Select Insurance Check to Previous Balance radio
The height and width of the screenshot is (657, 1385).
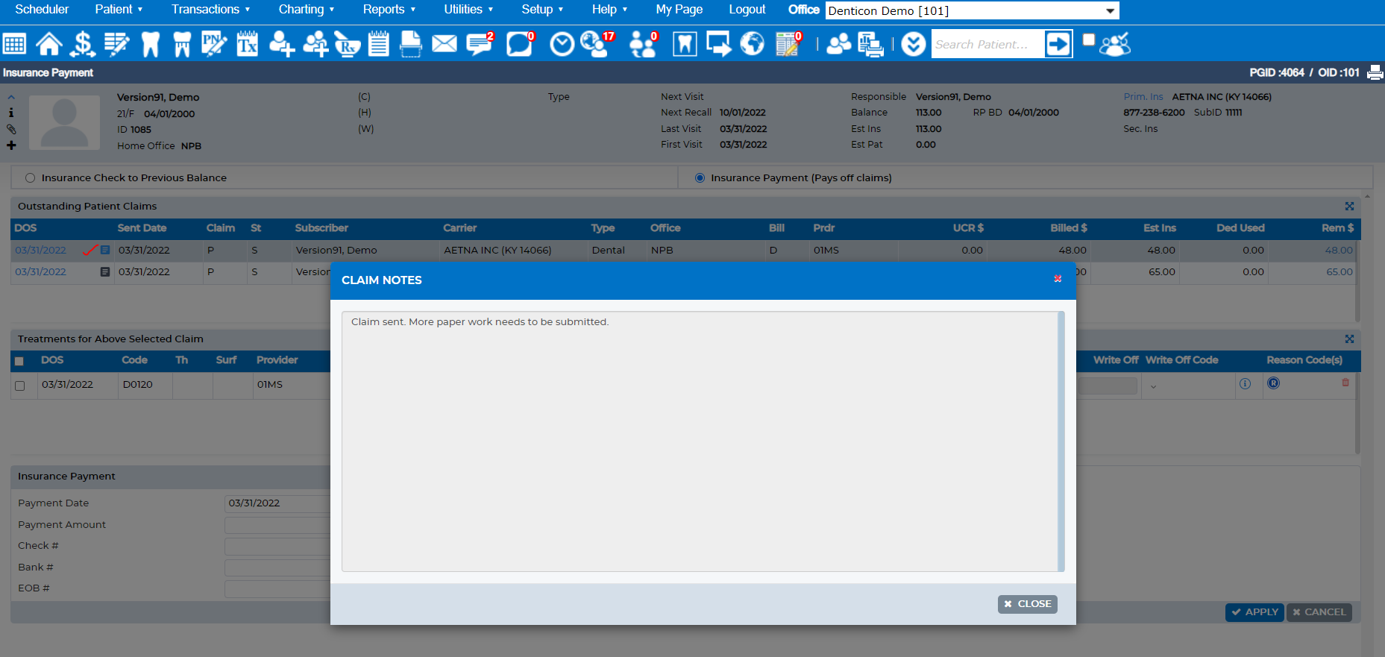[31, 177]
